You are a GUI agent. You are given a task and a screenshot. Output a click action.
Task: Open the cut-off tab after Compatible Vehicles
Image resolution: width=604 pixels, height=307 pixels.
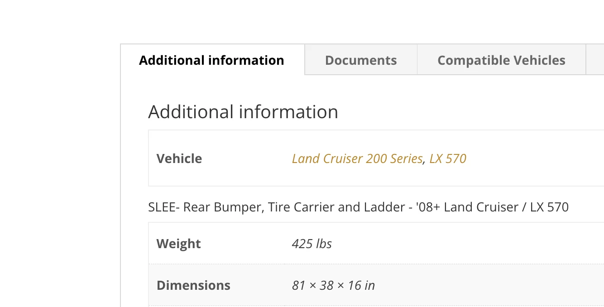595,60
